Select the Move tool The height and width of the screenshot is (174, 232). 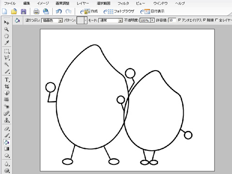(6, 23)
